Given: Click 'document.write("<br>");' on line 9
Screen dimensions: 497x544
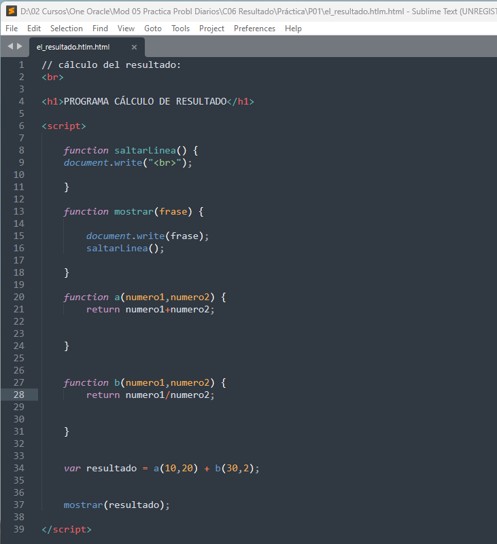Looking at the screenshot, I should [x=128, y=163].
